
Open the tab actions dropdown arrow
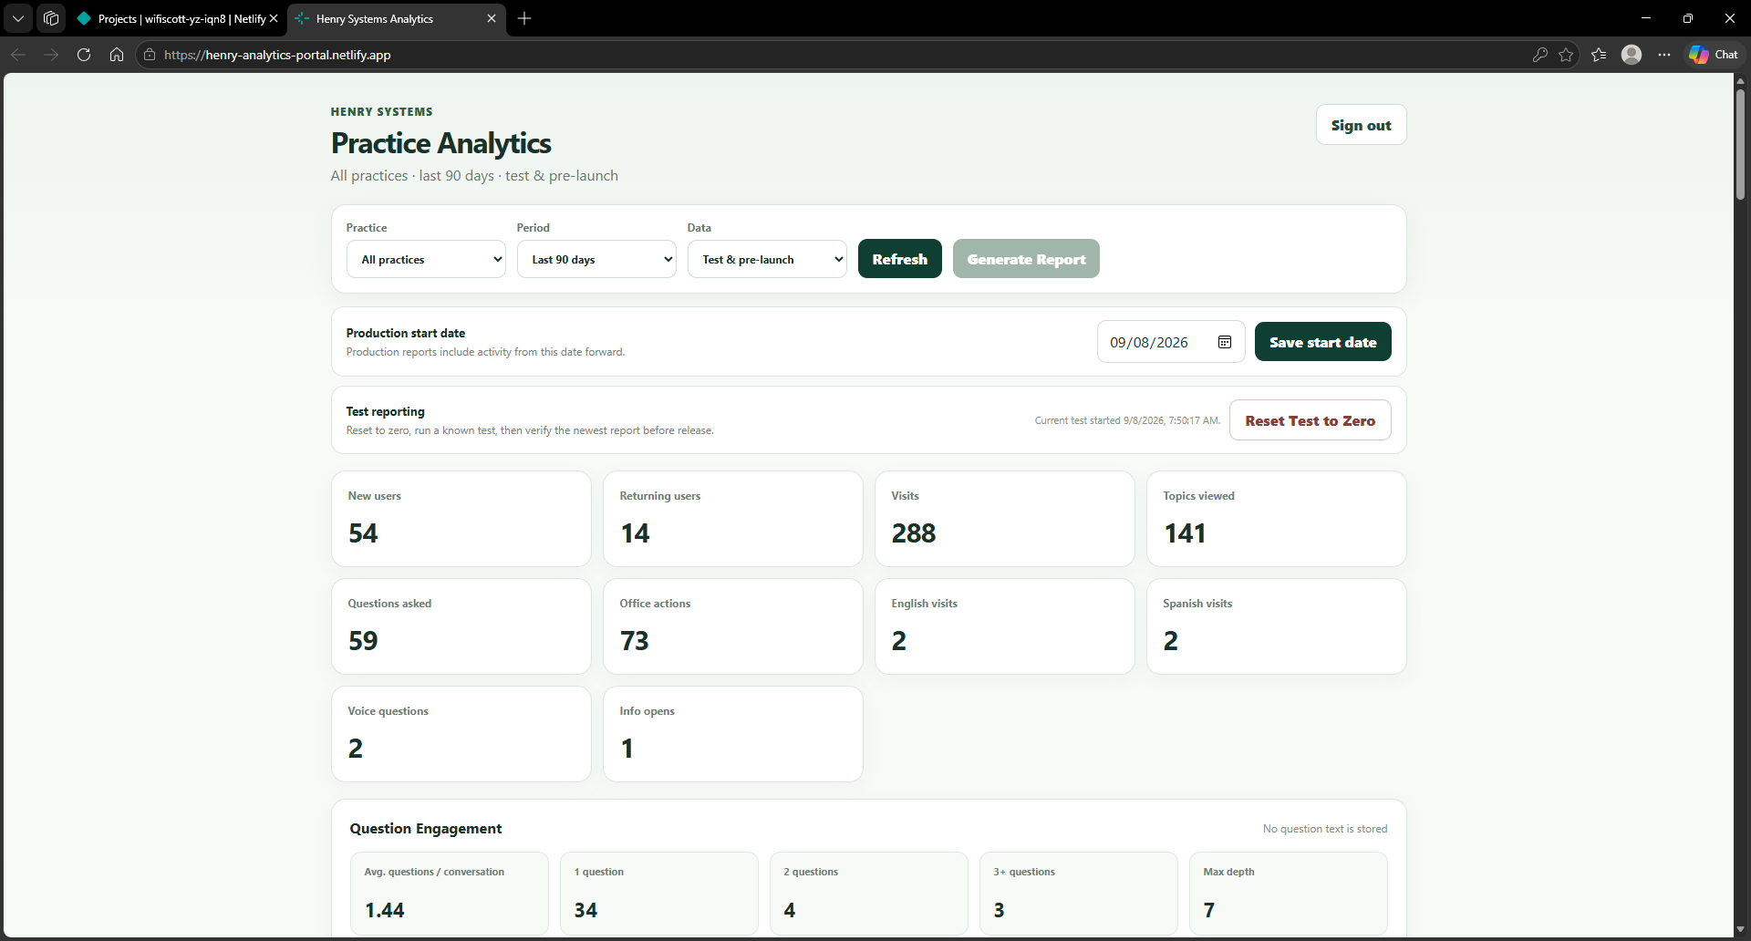point(18,18)
